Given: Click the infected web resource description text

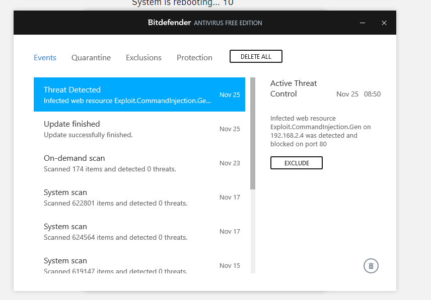Looking at the screenshot, I should coord(320,131).
